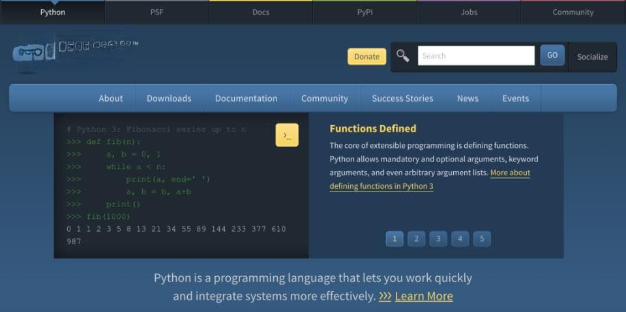Viewport: 626px width, 312px height.
Task: Open the Python top tab
Action: pos(52,12)
